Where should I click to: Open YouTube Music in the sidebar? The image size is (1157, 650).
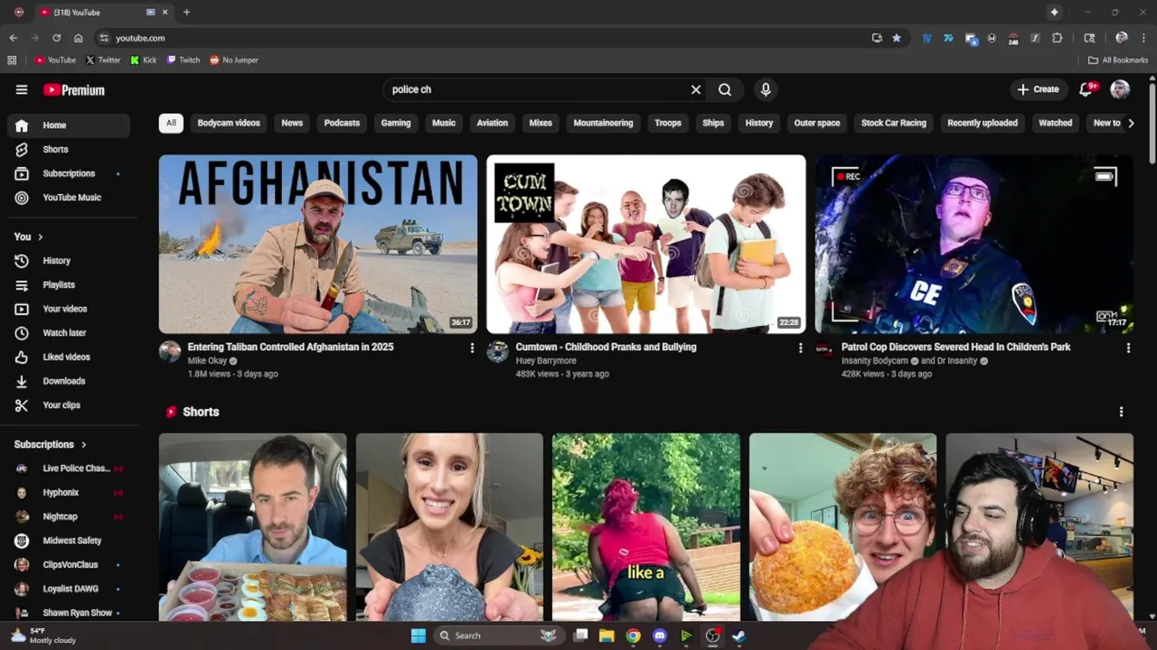pos(69,198)
